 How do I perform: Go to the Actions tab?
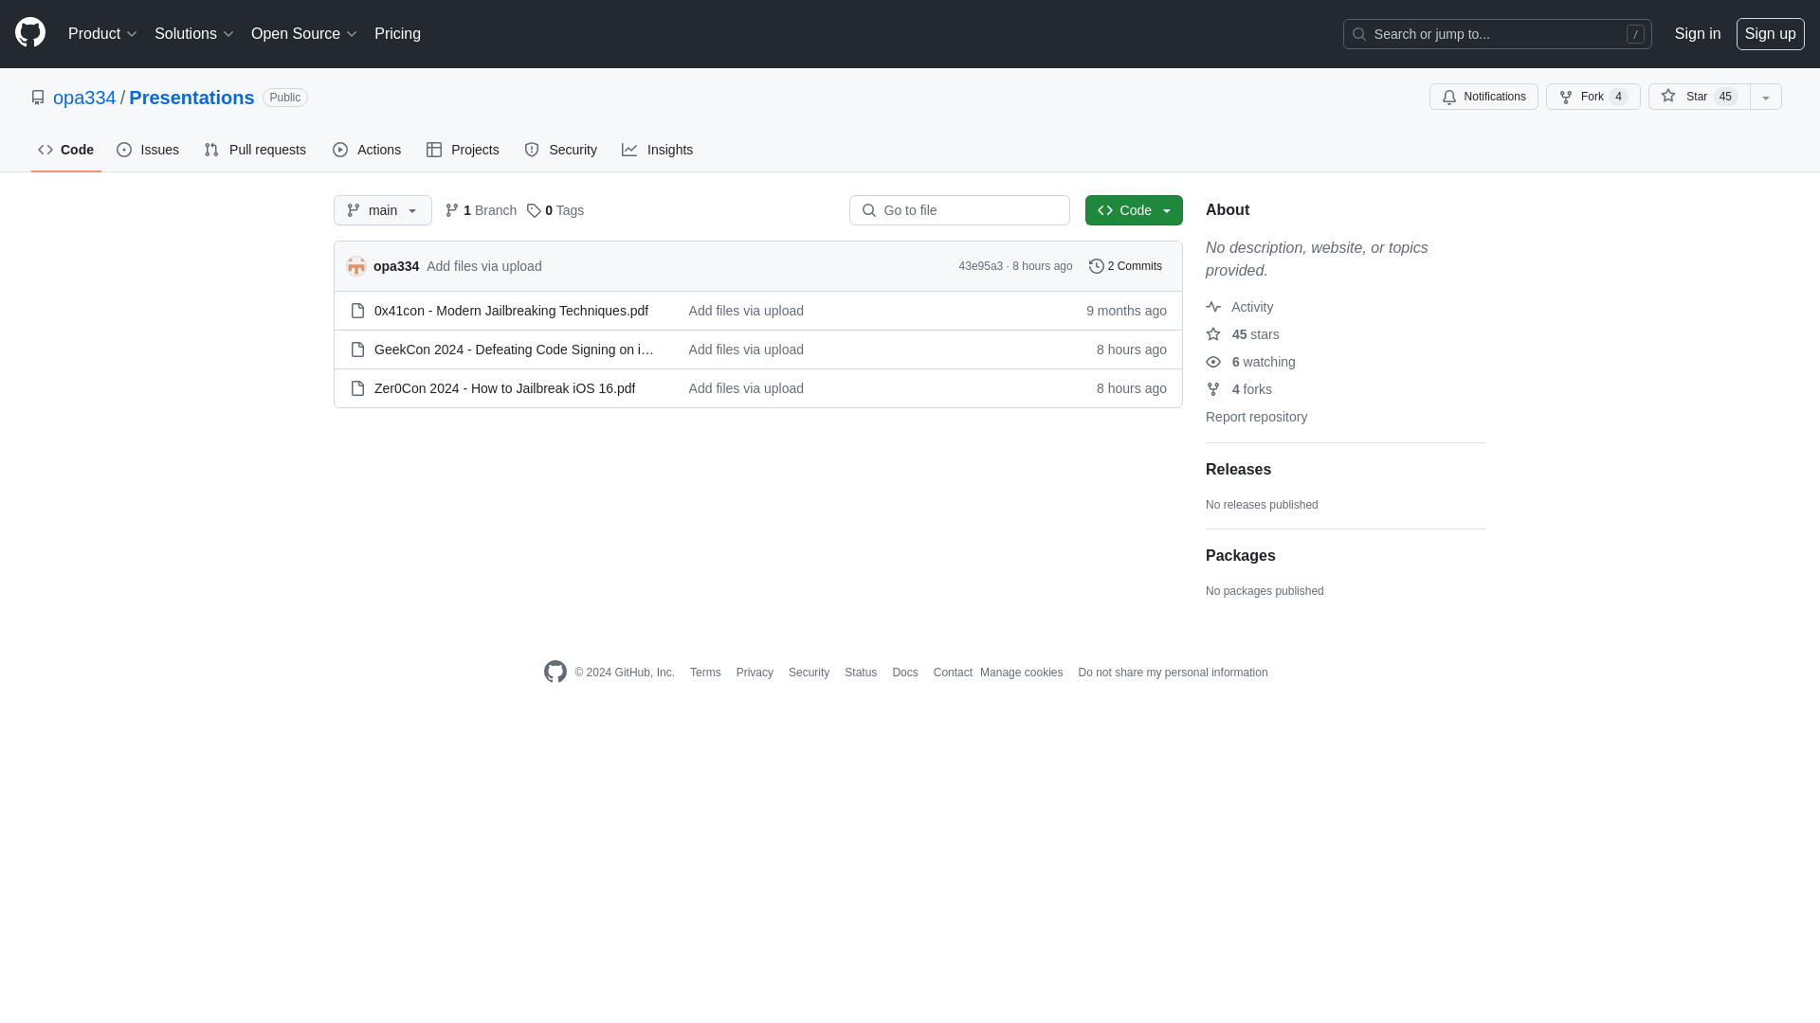click(x=367, y=150)
